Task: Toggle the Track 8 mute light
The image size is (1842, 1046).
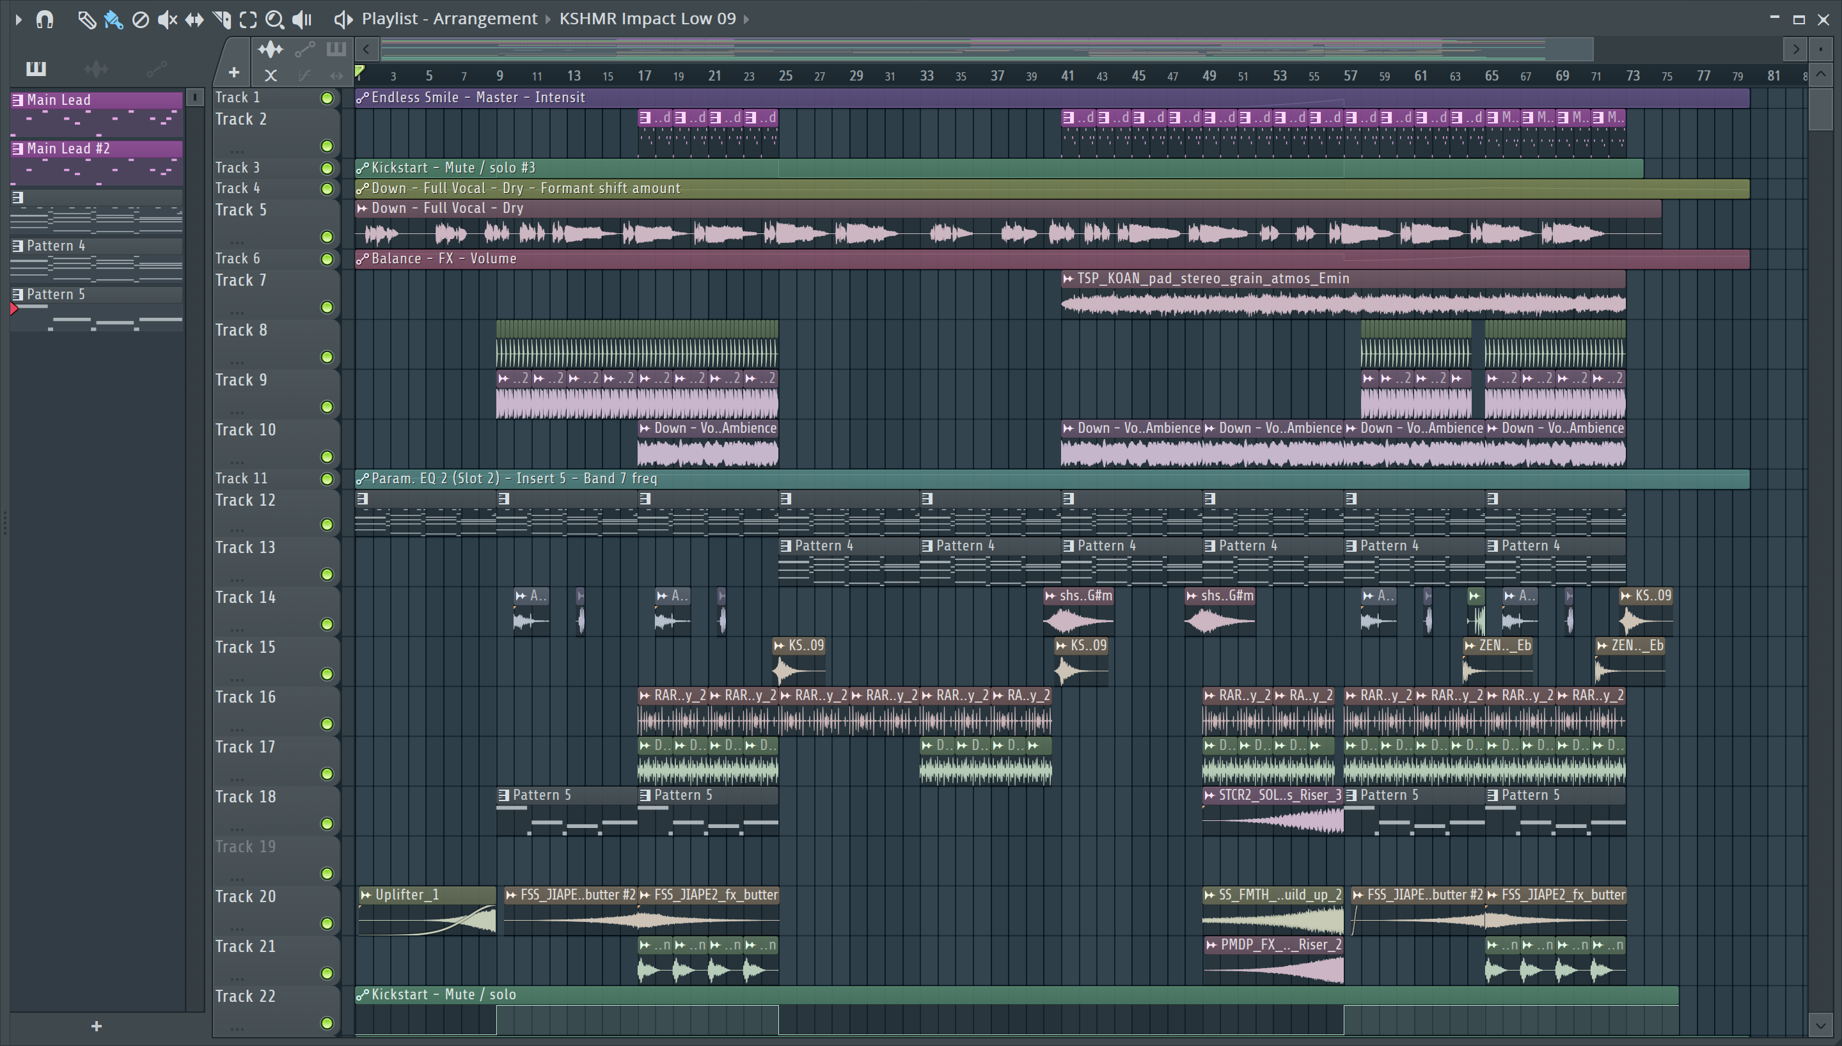Action: [327, 357]
